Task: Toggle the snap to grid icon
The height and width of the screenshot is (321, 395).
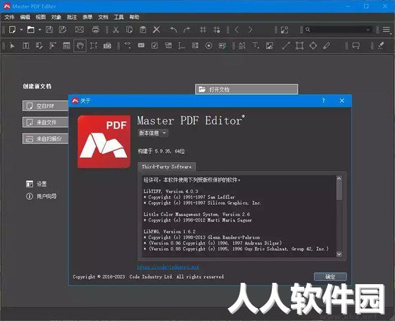Action: tap(217, 30)
